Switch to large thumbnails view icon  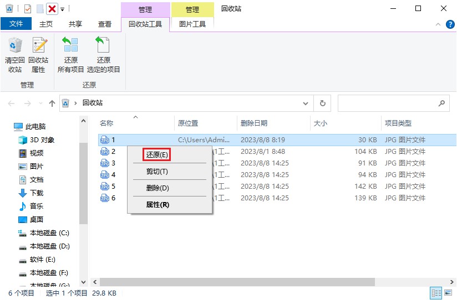(448, 293)
